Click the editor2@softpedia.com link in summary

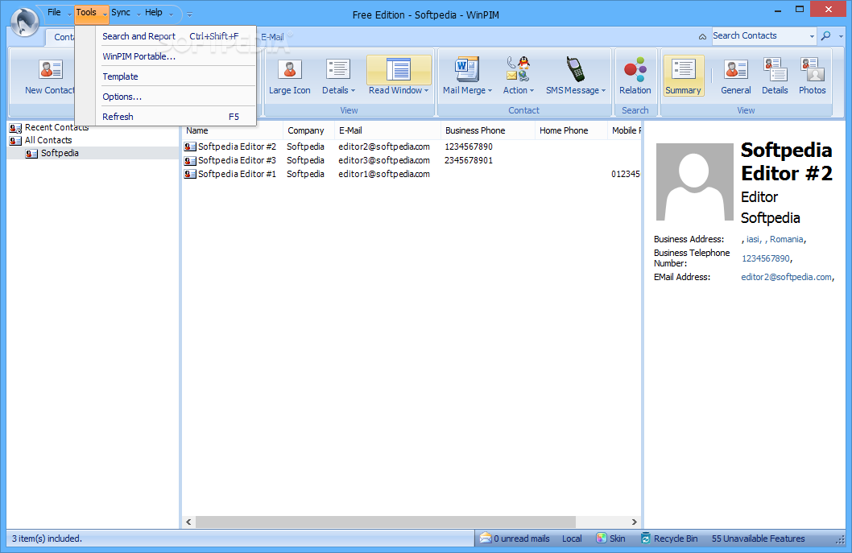coord(786,277)
